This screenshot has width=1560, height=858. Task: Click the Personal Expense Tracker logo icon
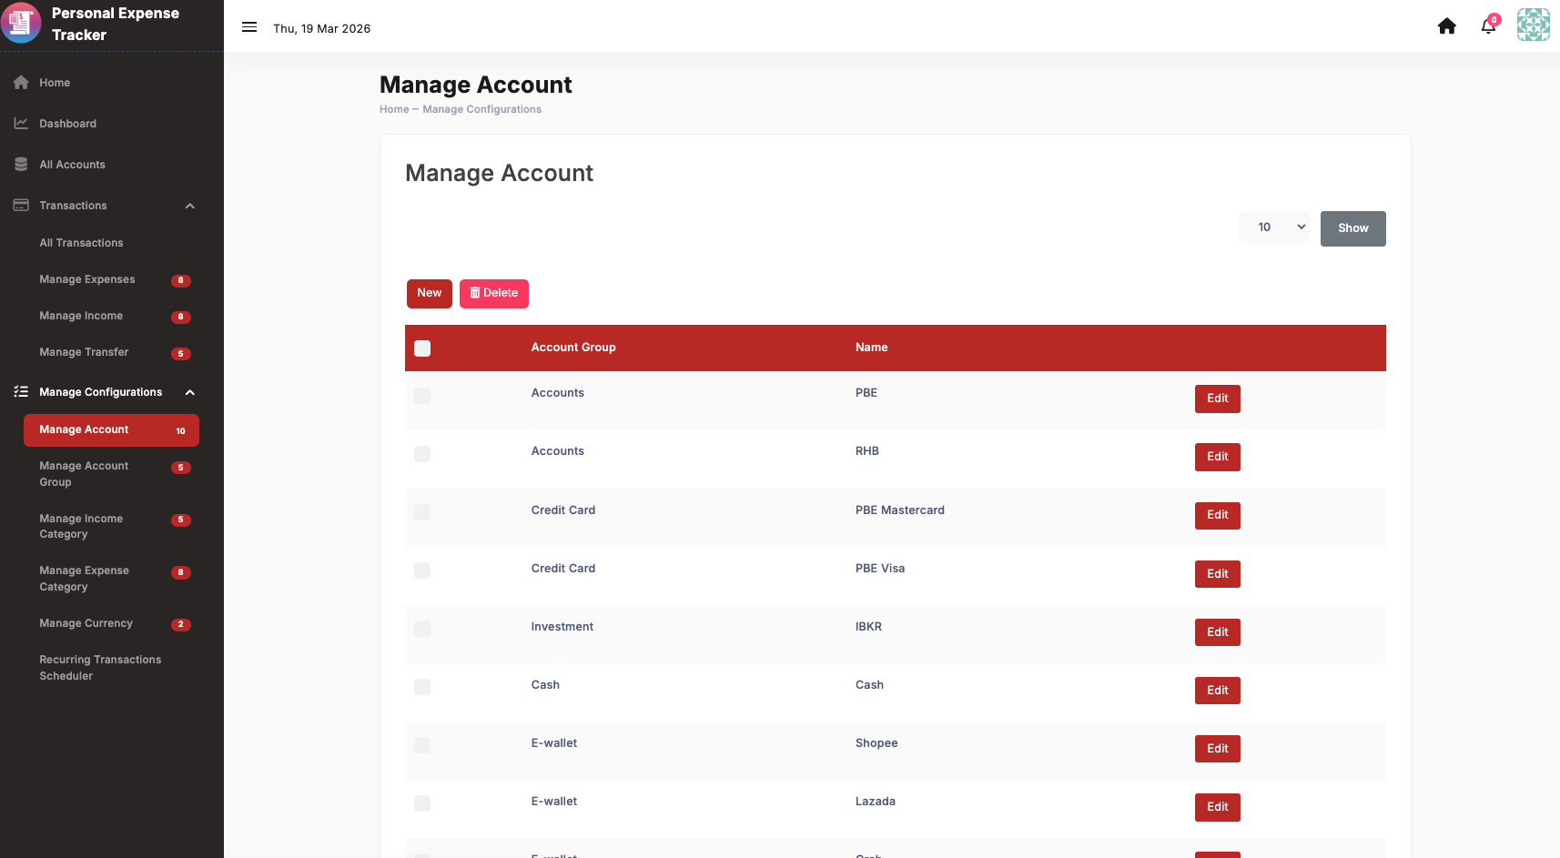21,23
